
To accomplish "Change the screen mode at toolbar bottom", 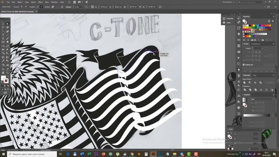I will click(x=5, y=93).
